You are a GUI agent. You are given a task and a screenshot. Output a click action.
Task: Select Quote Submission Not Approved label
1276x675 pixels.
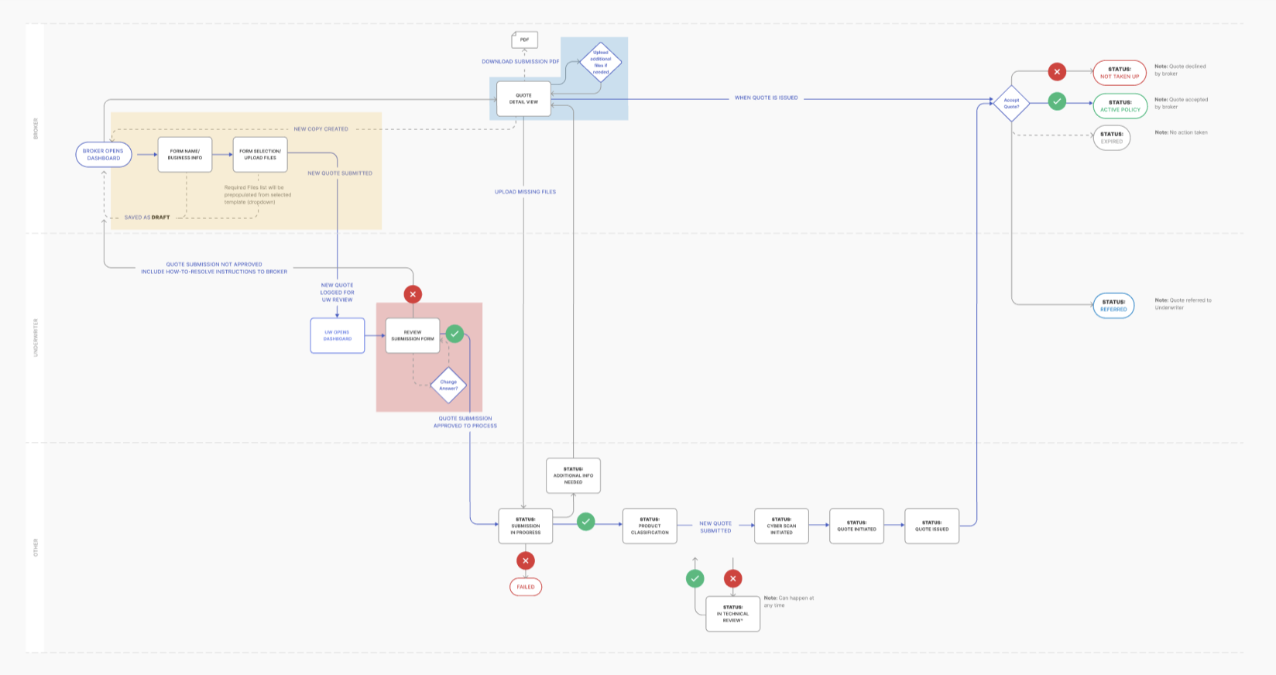pyautogui.click(x=214, y=268)
